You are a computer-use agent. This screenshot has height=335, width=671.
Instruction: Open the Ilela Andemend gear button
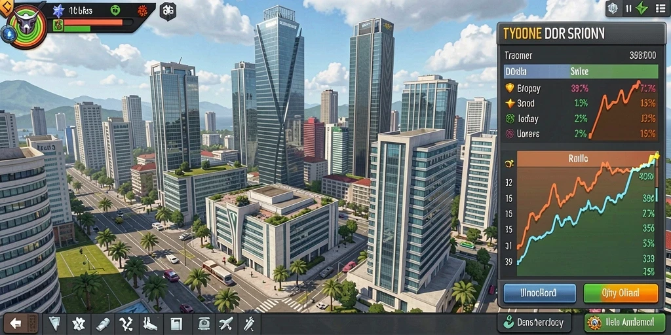(x=624, y=323)
